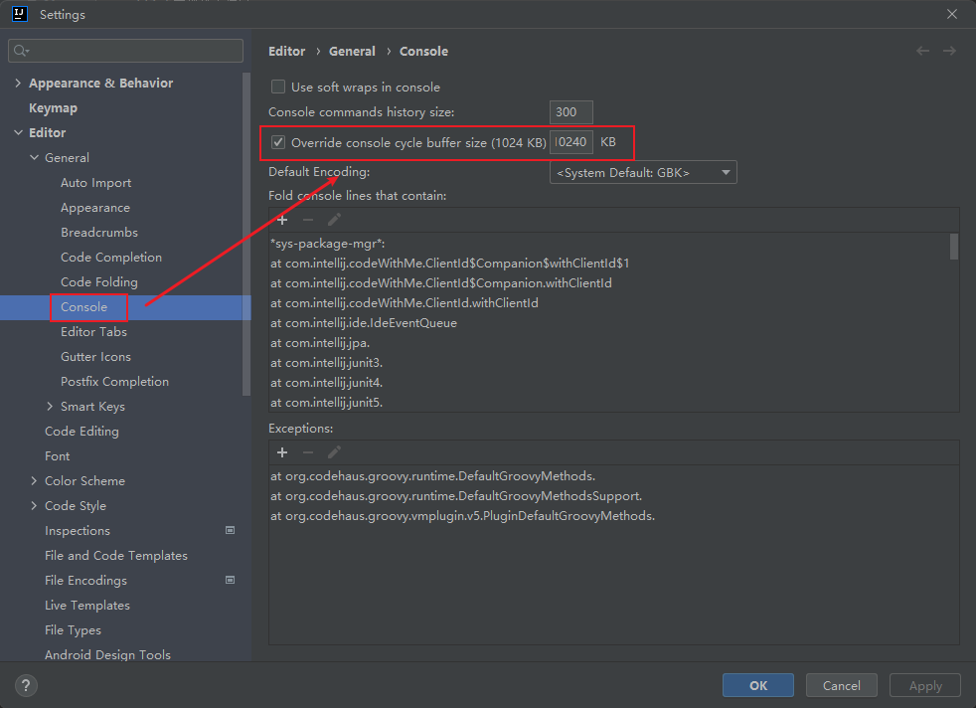Open Keymap settings page
Image resolution: width=976 pixels, height=708 pixels.
(x=53, y=108)
